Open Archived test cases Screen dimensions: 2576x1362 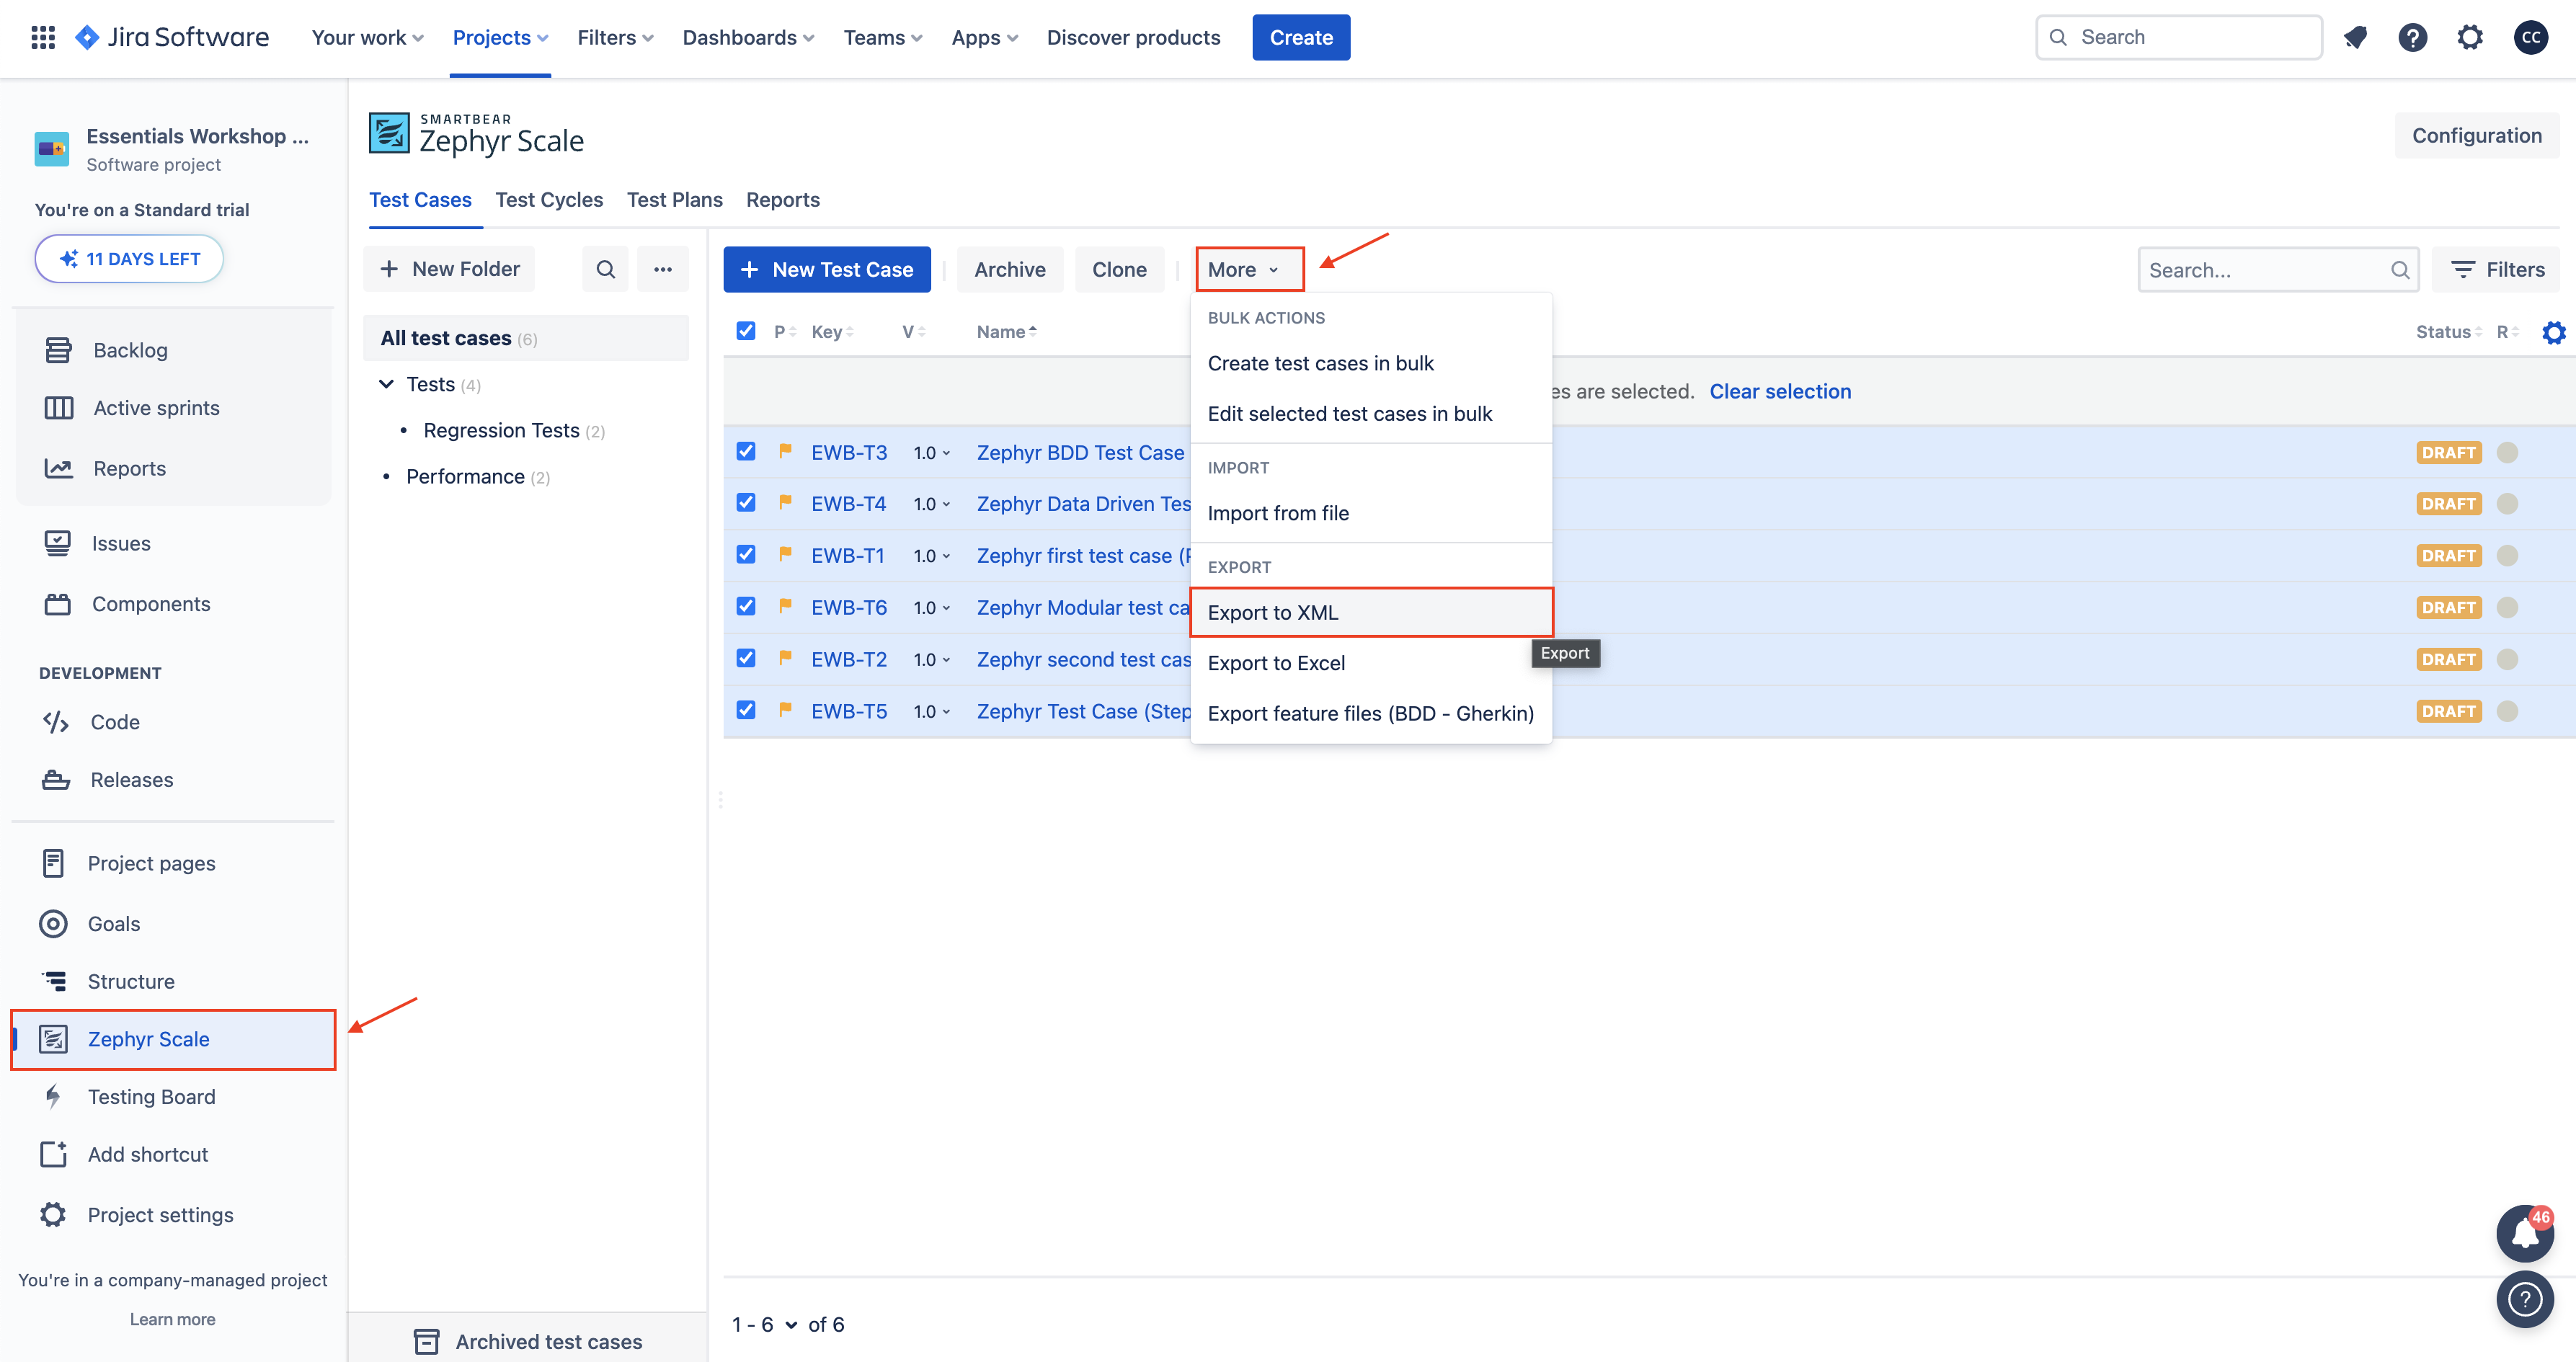[x=528, y=1341]
